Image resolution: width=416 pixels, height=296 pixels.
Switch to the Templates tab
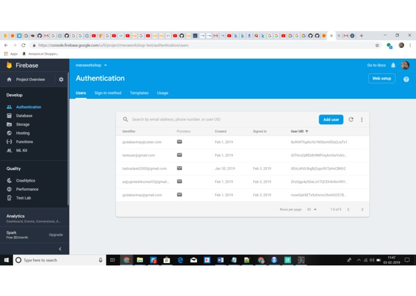139,93
